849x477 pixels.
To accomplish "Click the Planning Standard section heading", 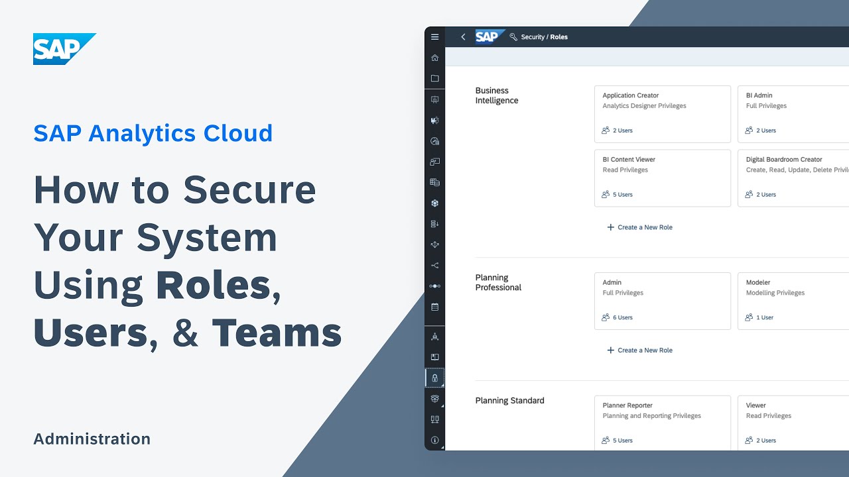I will [509, 401].
